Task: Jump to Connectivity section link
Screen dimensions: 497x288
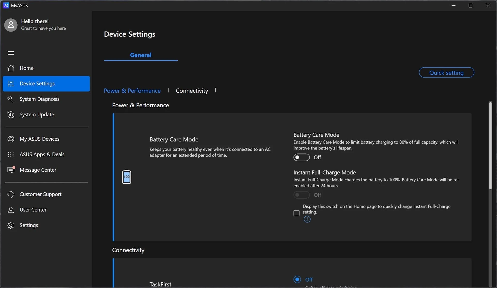Action: [x=192, y=91]
